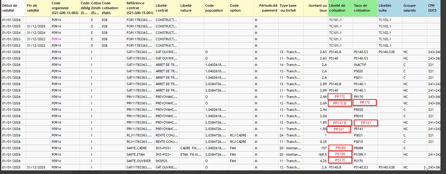Click the PS020 rate cell
The height and width of the screenshot is (174, 446).
(365, 71)
